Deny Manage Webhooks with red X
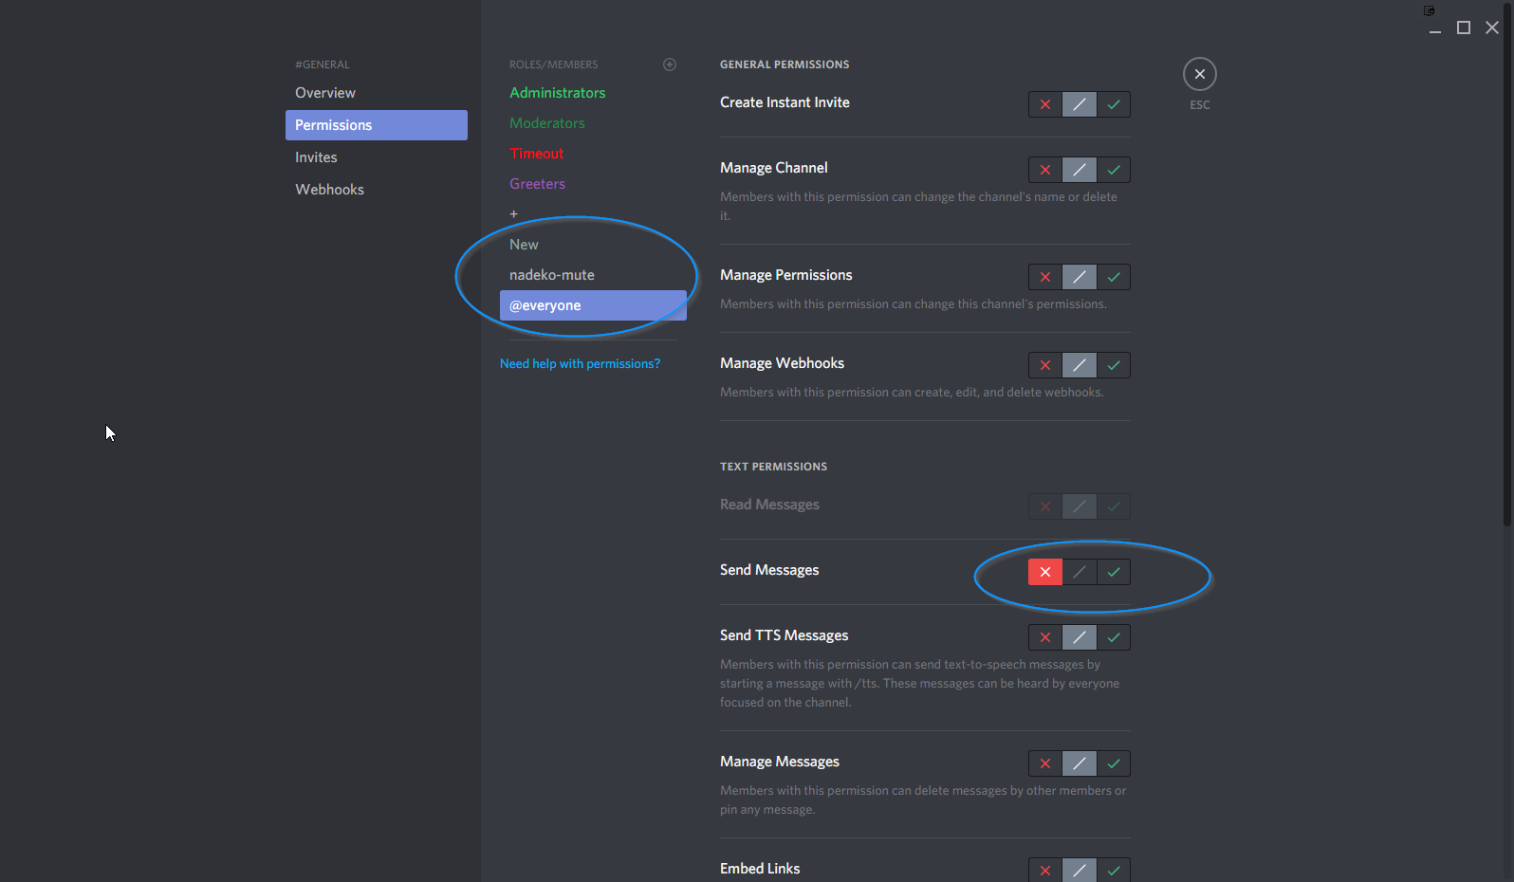This screenshot has width=1514, height=882. pos(1044,365)
